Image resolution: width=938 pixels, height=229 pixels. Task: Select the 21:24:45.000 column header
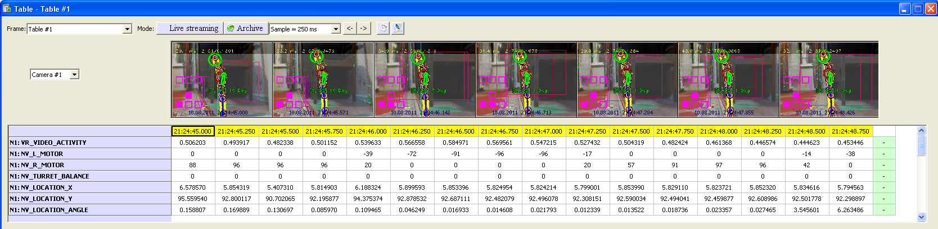point(192,131)
